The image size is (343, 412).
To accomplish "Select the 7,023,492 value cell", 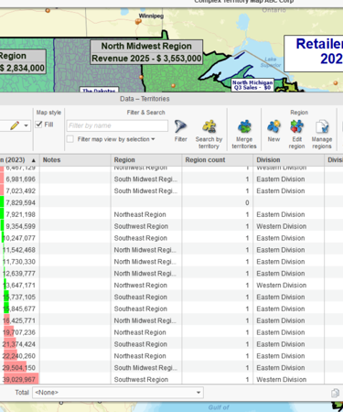I will pos(20,191).
